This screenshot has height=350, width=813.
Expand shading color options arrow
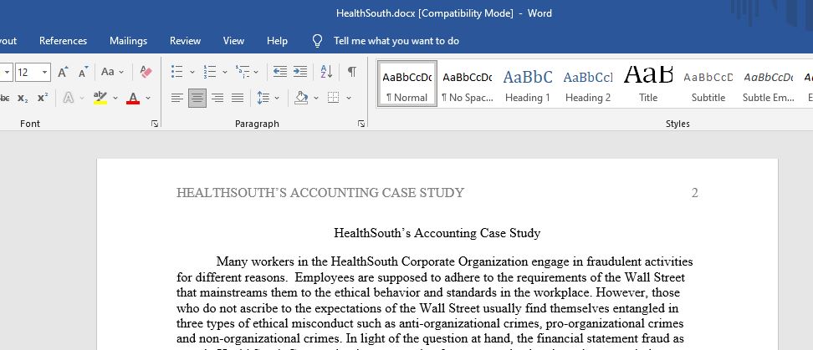pos(316,98)
